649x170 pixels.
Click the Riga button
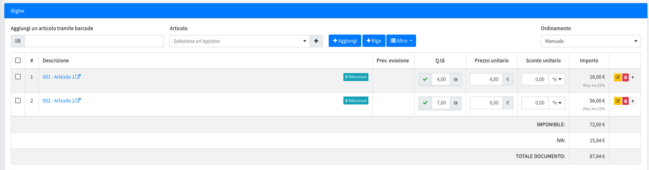pos(374,41)
